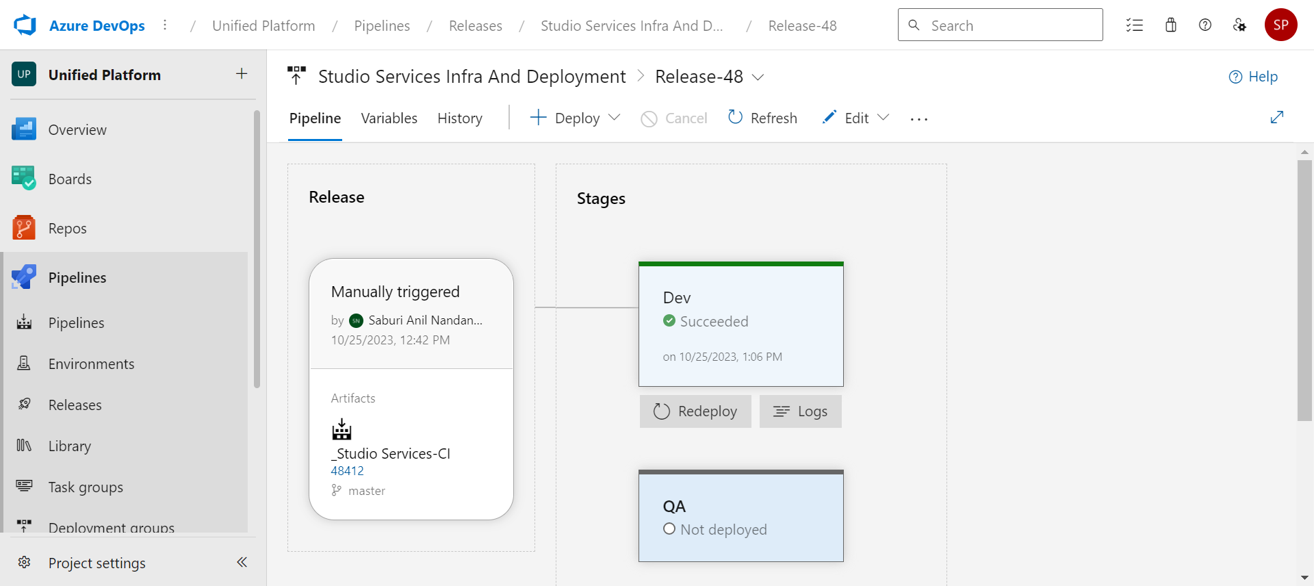1314x586 pixels.
Task: Switch to the Variables tab
Action: (389, 118)
